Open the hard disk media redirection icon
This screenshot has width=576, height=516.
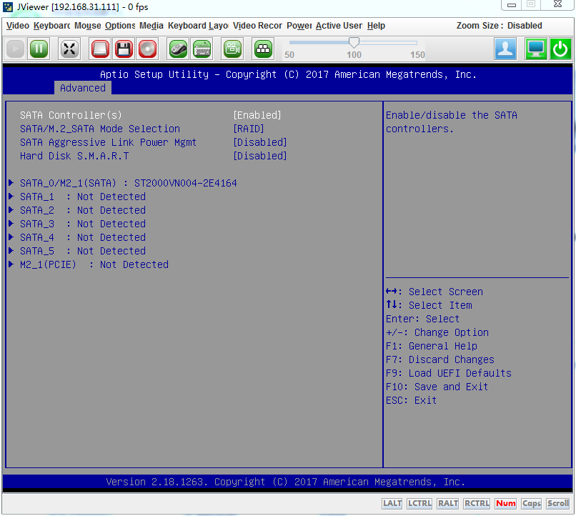100,49
